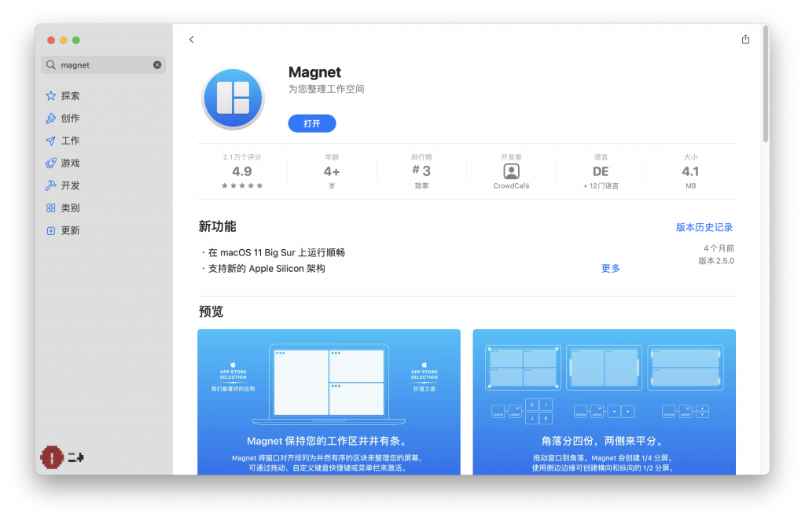The height and width of the screenshot is (521, 805).
Task: Expand release notes with 更多
Action: 610,269
